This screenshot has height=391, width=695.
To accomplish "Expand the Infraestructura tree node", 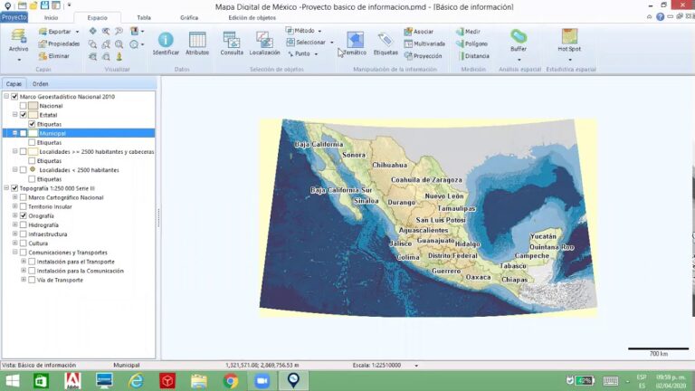I will [x=14, y=234].
